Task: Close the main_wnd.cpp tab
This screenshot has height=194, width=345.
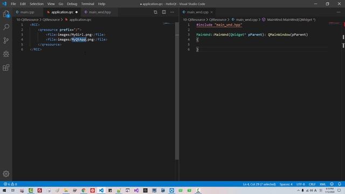Action: point(211,12)
